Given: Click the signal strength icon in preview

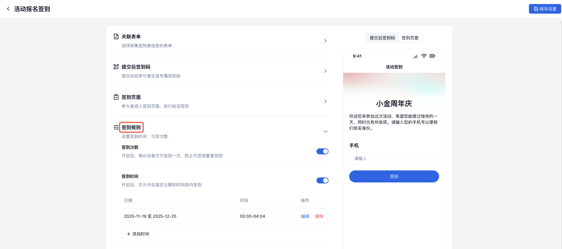Looking at the screenshot, I should pyautogui.click(x=415, y=56).
